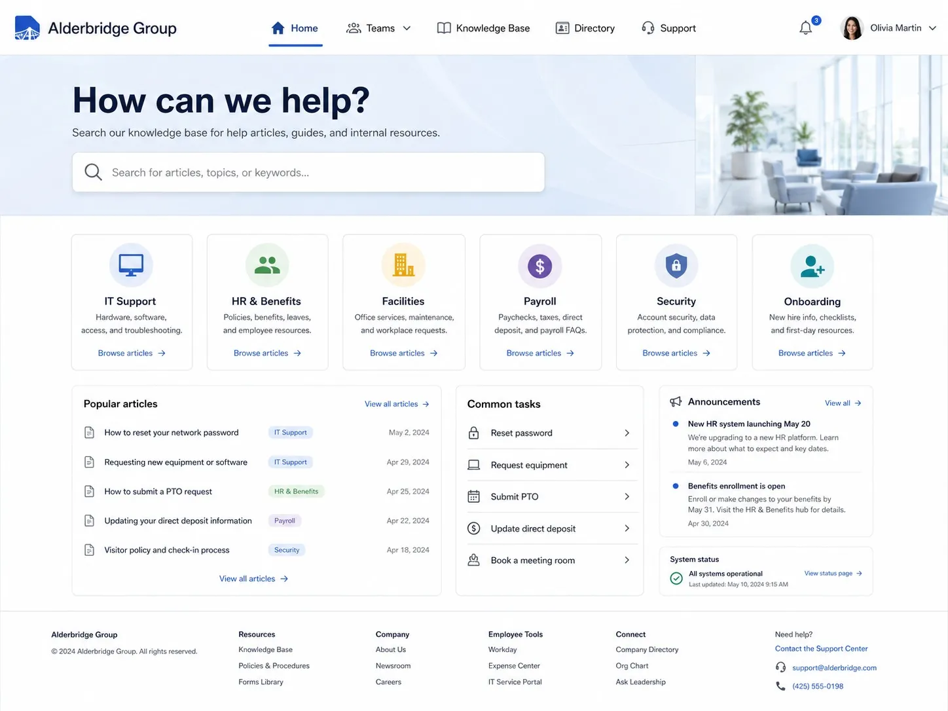Click View all articles at the top of Popular articles

397,404
